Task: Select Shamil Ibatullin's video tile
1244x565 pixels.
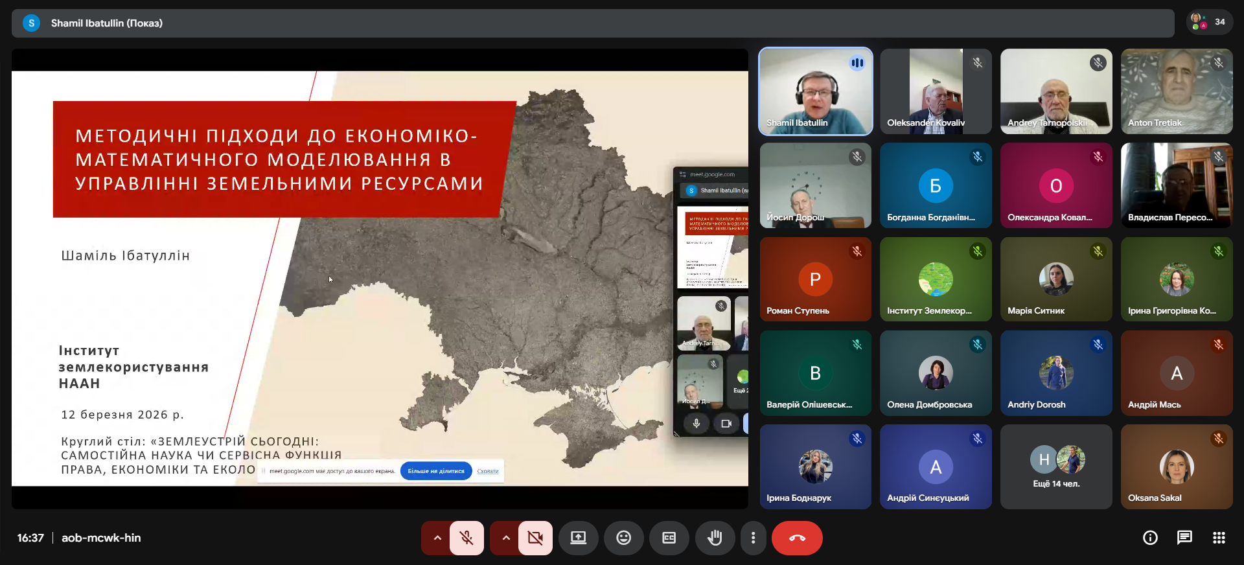Action: (x=815, y=91)
